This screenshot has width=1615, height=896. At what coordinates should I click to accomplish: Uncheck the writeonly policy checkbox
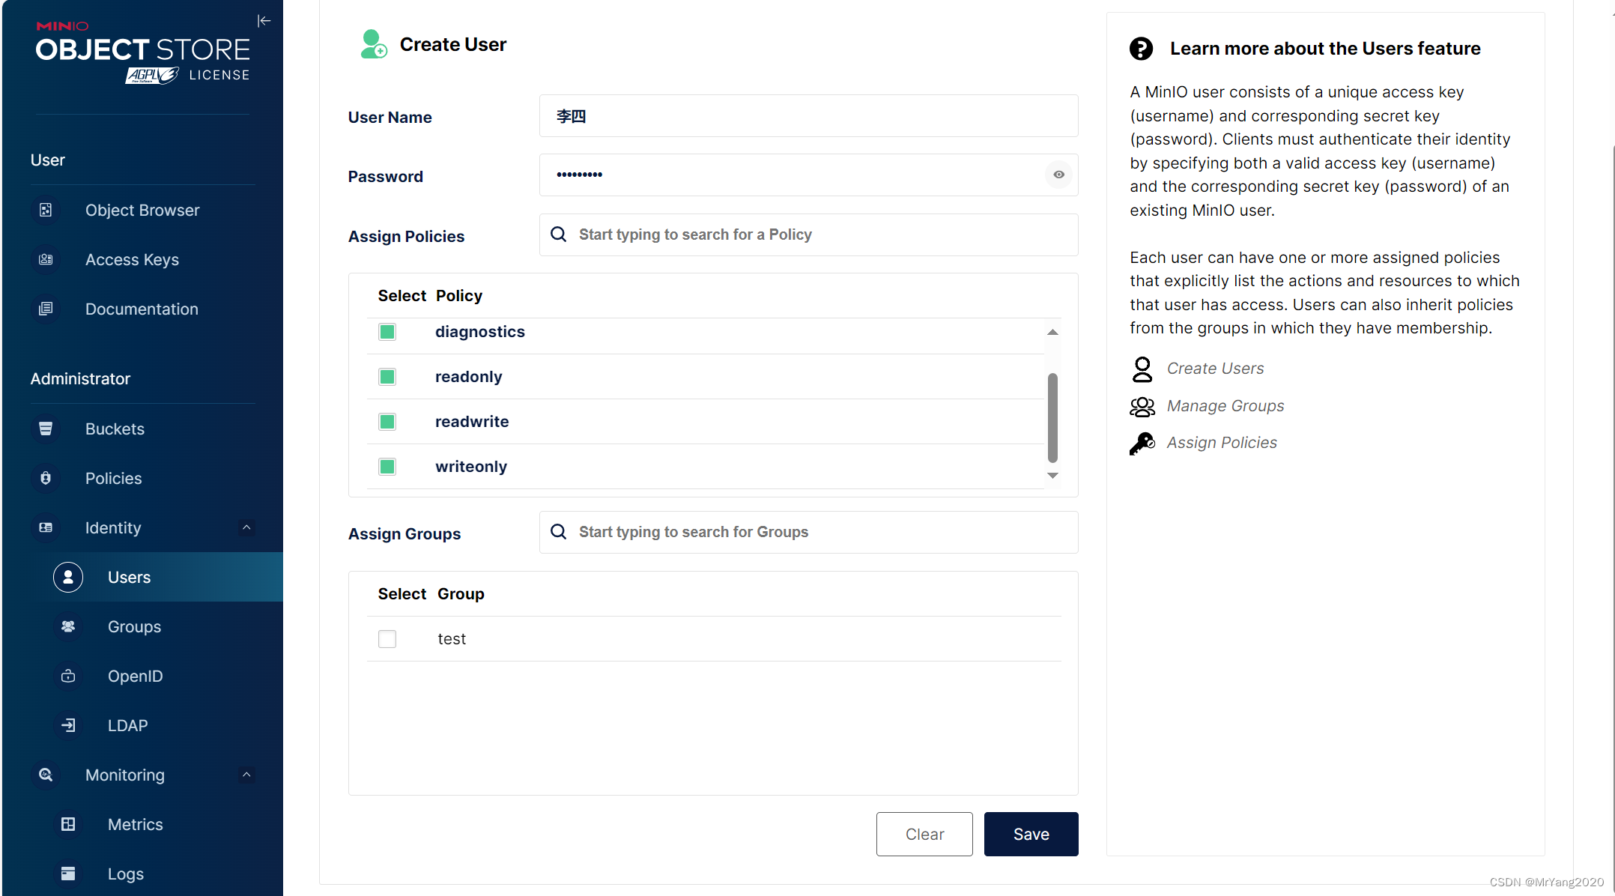387,467
